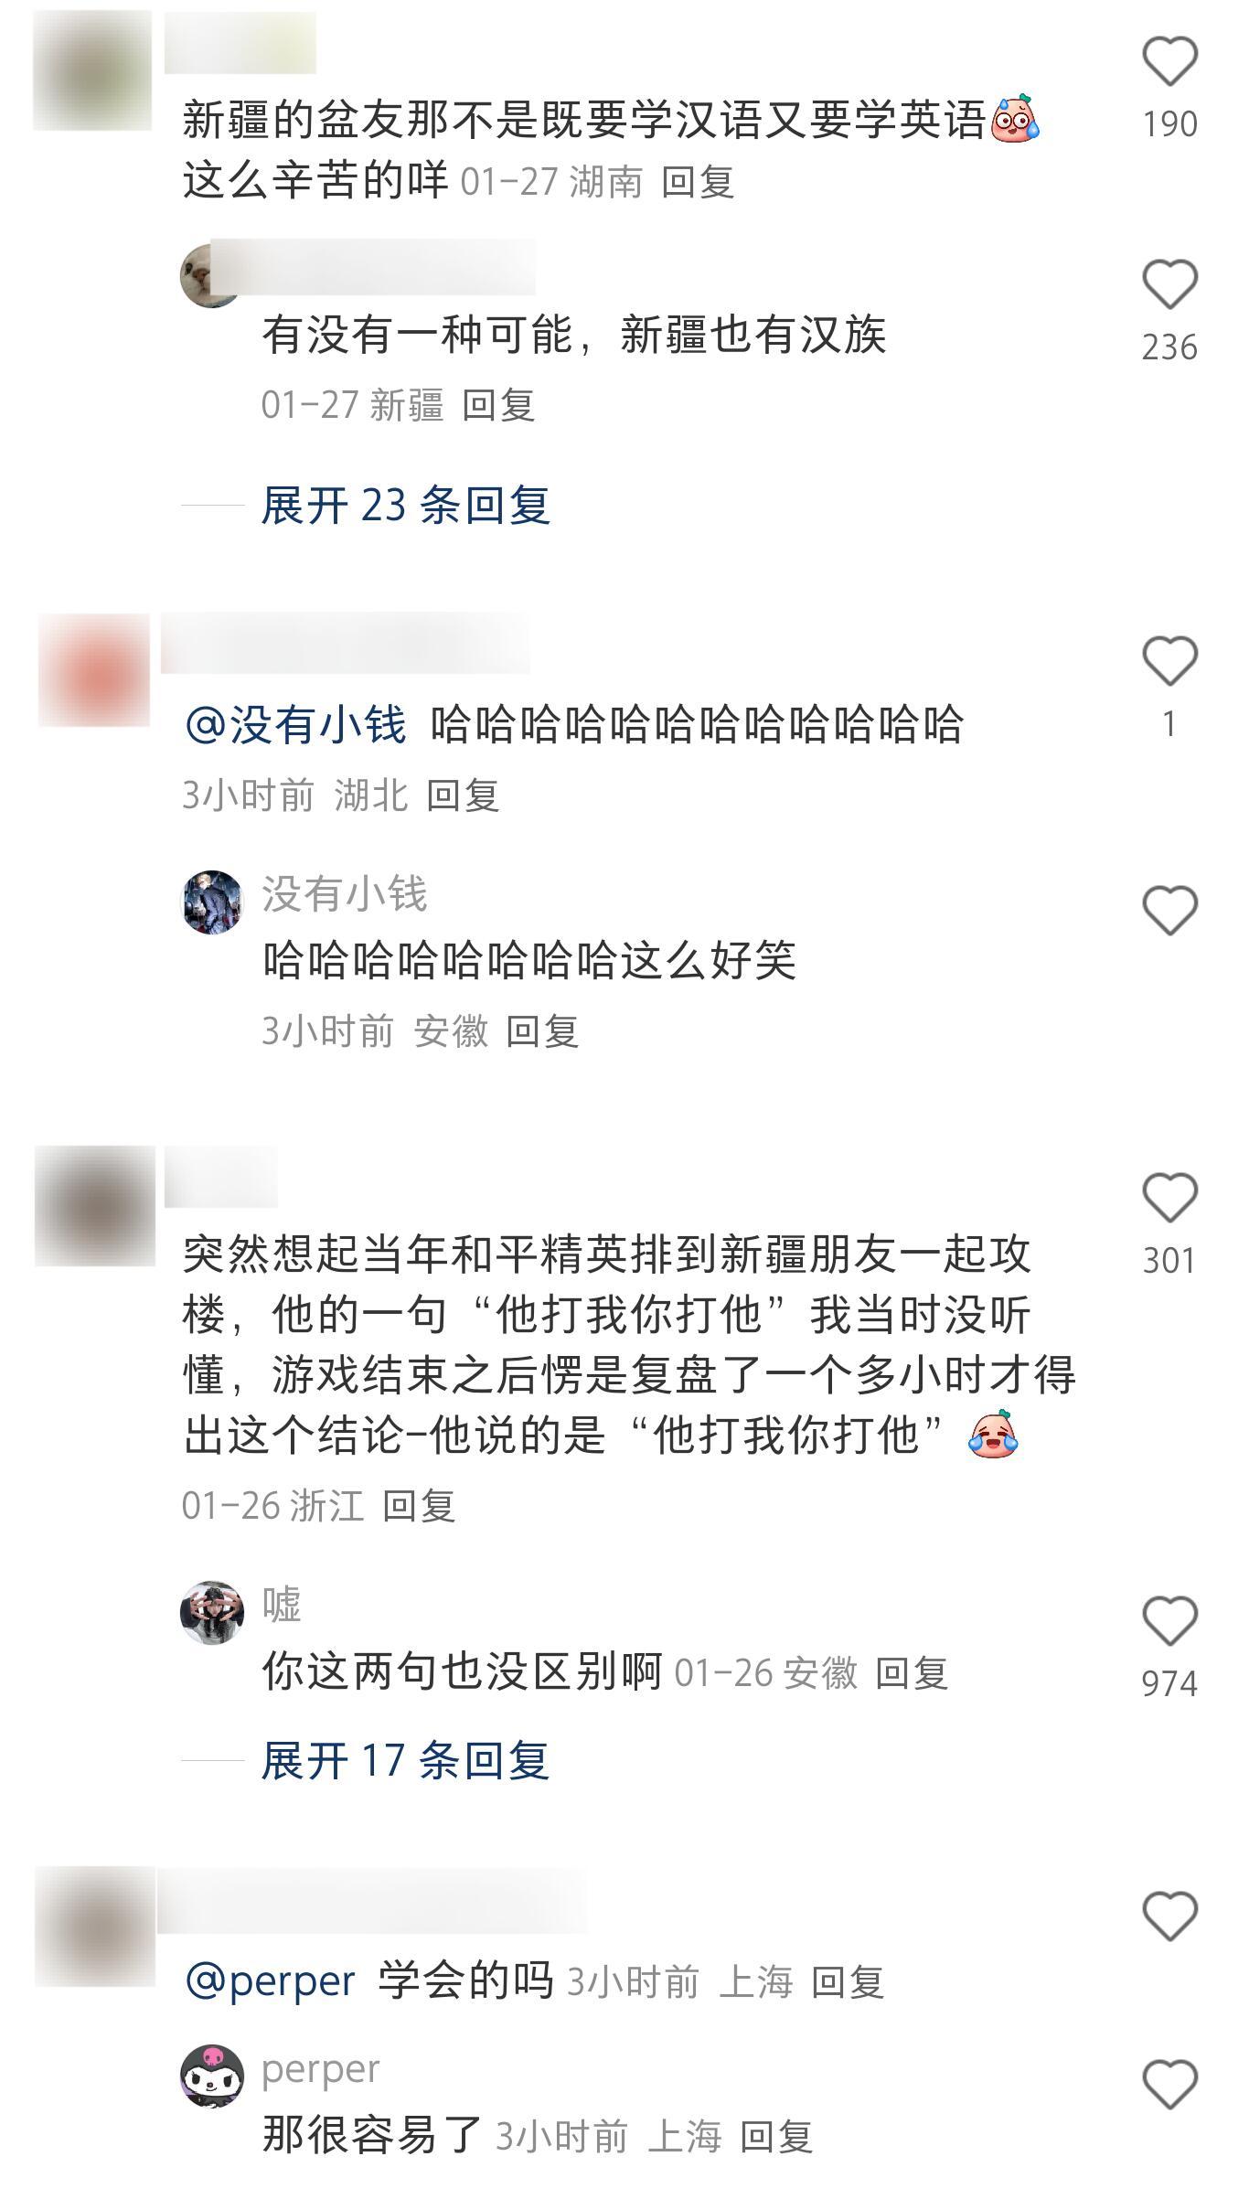Like the reply with 236 likes
This screenshot has height=2199, width=1249.
click(1169, 284)
